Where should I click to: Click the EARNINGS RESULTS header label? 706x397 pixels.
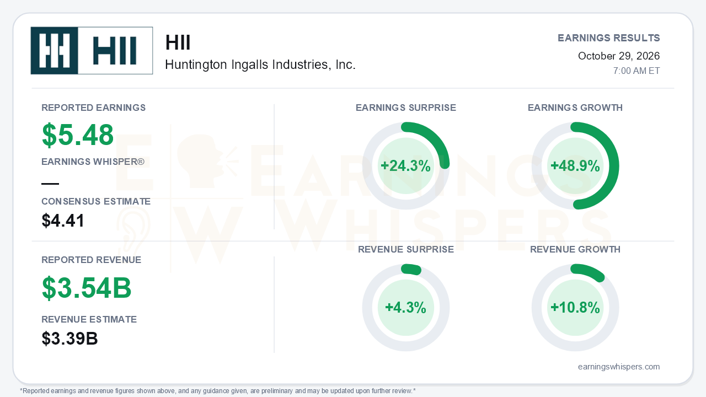coord(609,38)
